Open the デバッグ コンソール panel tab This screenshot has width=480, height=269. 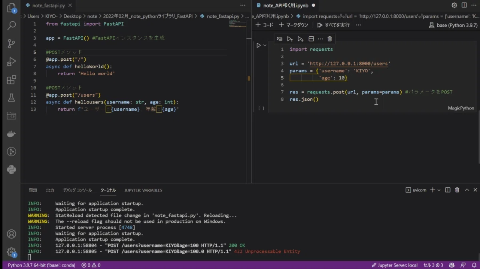77,190
